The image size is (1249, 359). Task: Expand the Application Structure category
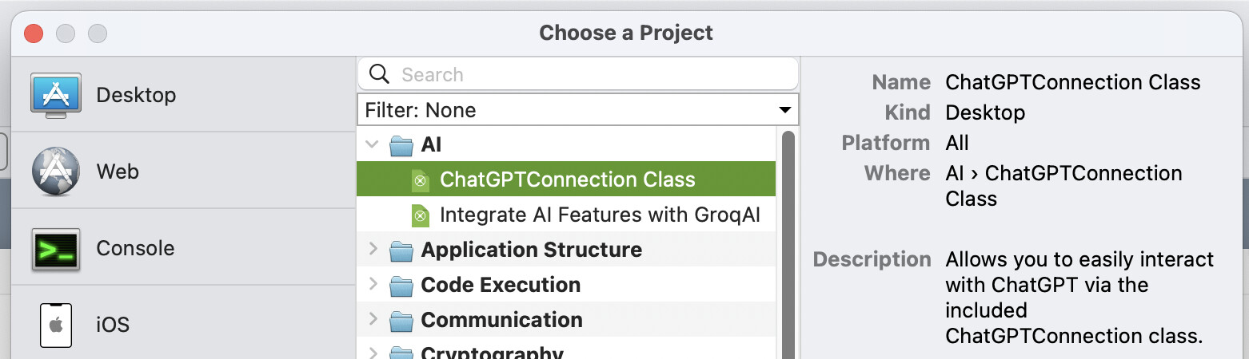coord(372,250)
